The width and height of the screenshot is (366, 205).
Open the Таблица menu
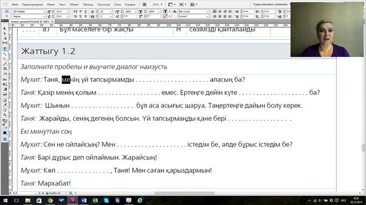coord(87,5)
